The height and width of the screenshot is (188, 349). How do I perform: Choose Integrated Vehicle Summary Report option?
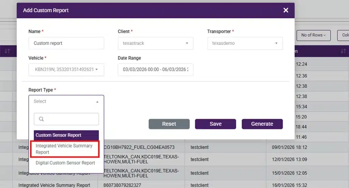point(65,149)
